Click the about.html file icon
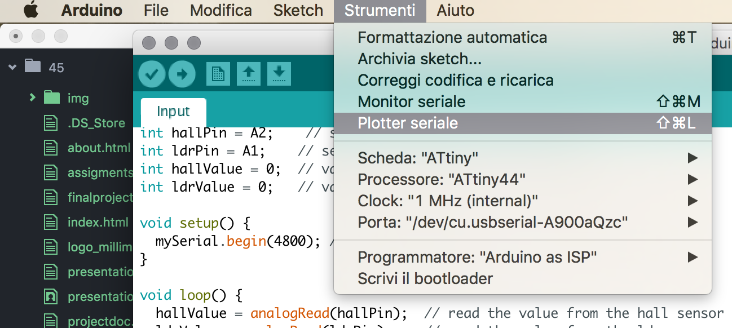Image resolution: width=732 pixels, height=328 pixels. pyautogui.click(x=51, y=148)
